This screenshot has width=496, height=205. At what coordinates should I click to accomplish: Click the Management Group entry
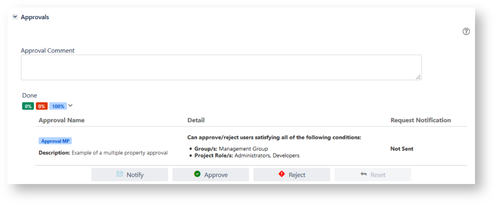coord(243,149)
